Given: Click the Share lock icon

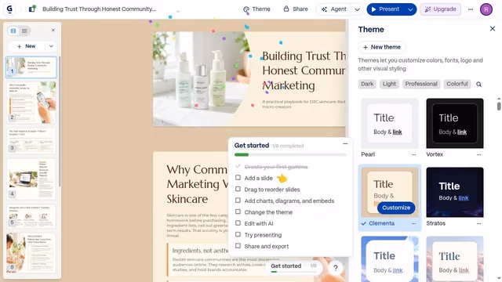Looking at the screenshot, I should tap(286, 9).
